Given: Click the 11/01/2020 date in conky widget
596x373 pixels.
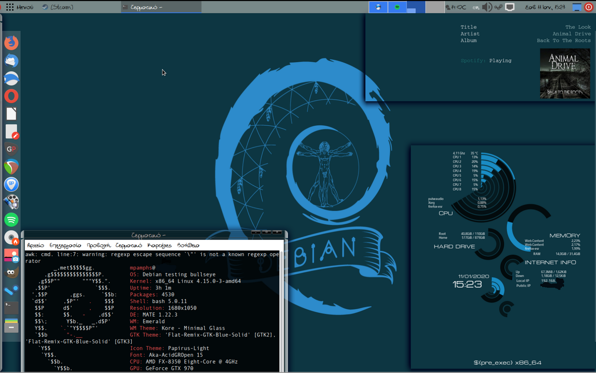Looking at the screenshot, I should [x=474, y=276].
